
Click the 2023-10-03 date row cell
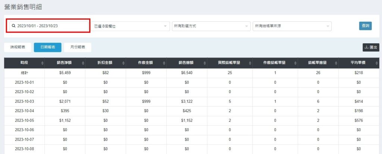pos(24,102)
